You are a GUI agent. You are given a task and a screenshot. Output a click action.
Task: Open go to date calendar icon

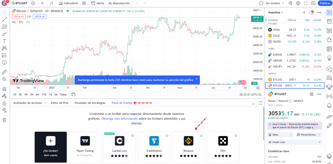(x=73, y=94)
